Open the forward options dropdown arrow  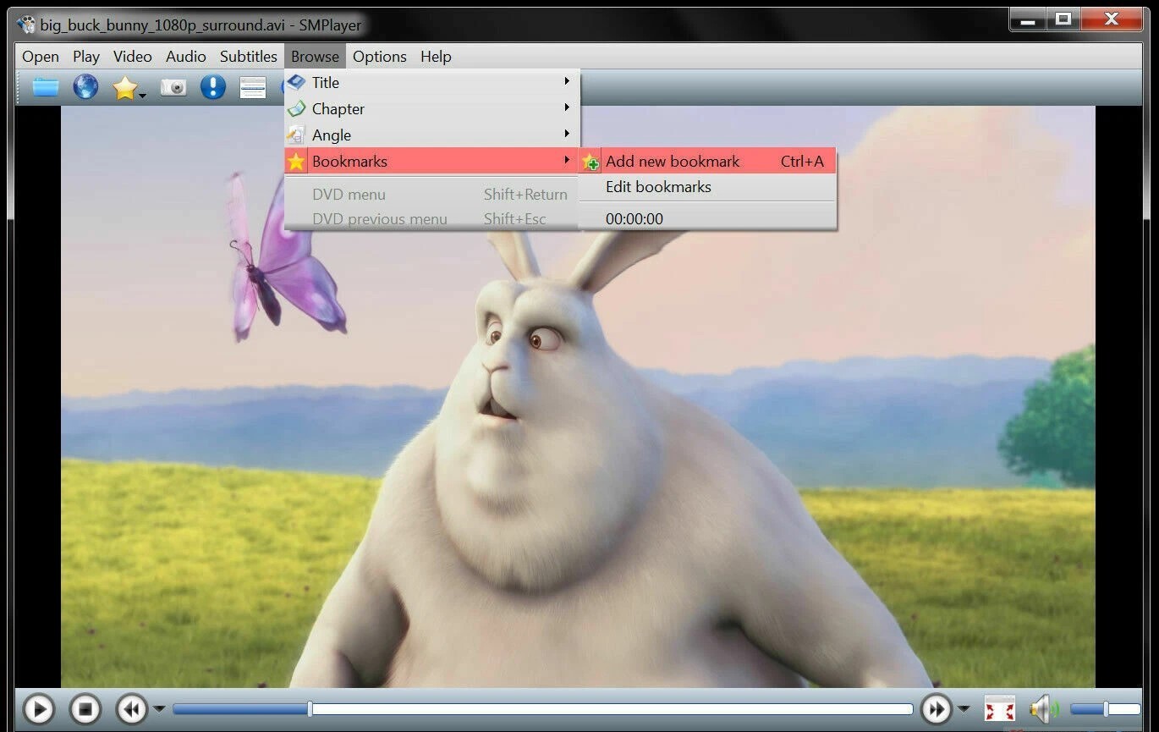(x=964, y=709)
